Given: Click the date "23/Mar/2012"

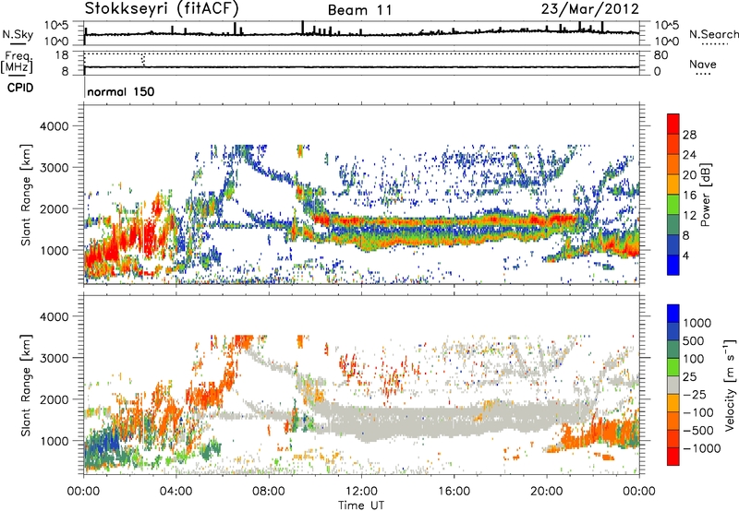Looking at the screenshot, I should coord(590,9).
